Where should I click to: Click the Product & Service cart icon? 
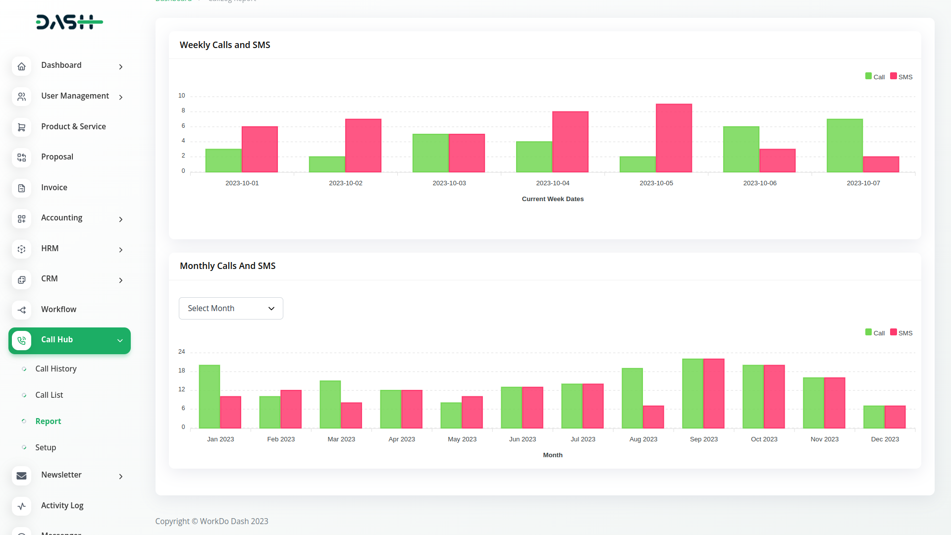click(x=21, y=127)
